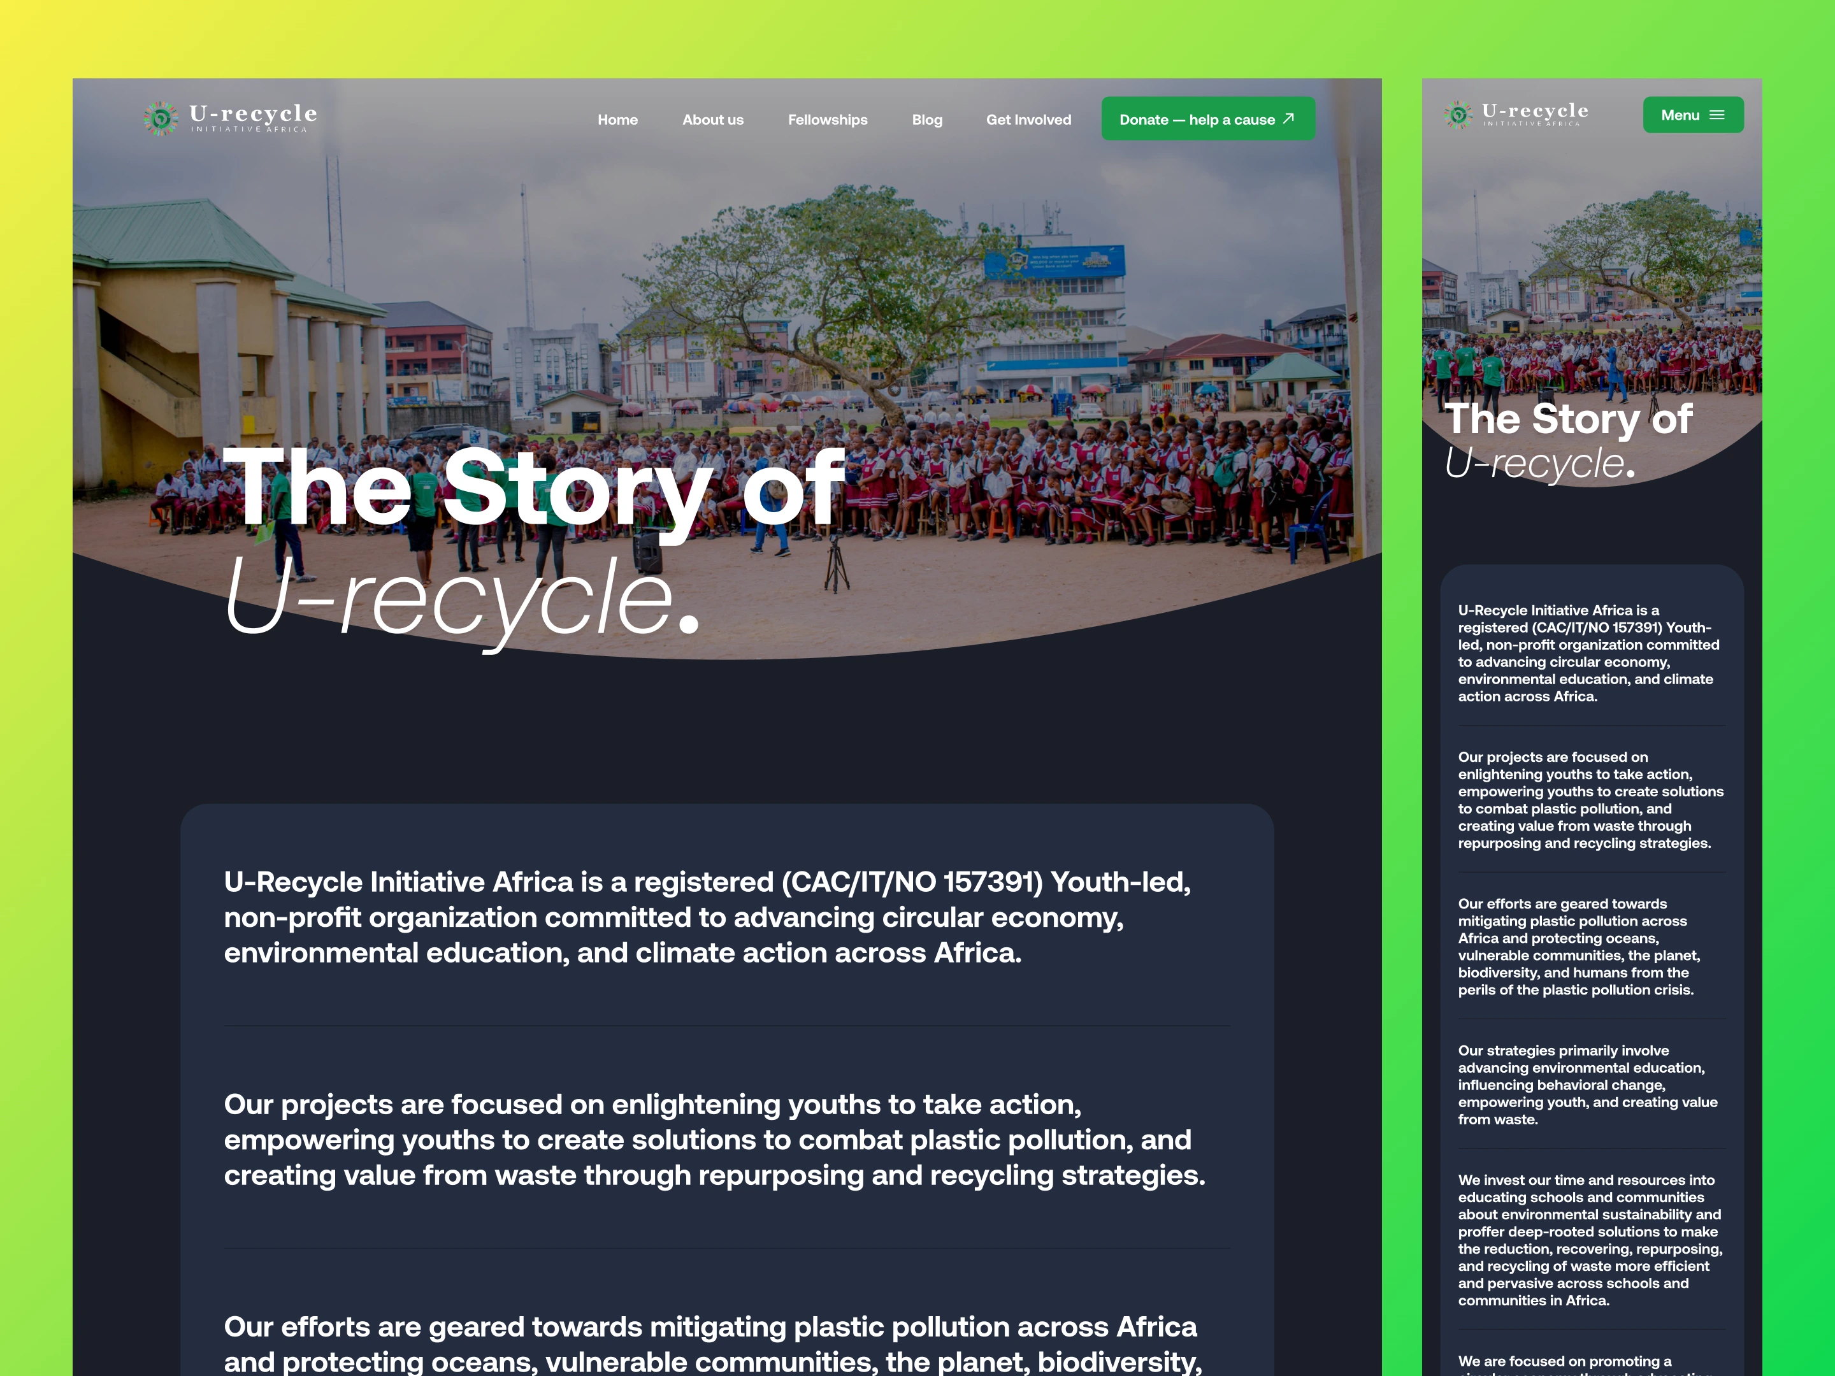
Task: Open the Home nav link
Action: (617, 119)
